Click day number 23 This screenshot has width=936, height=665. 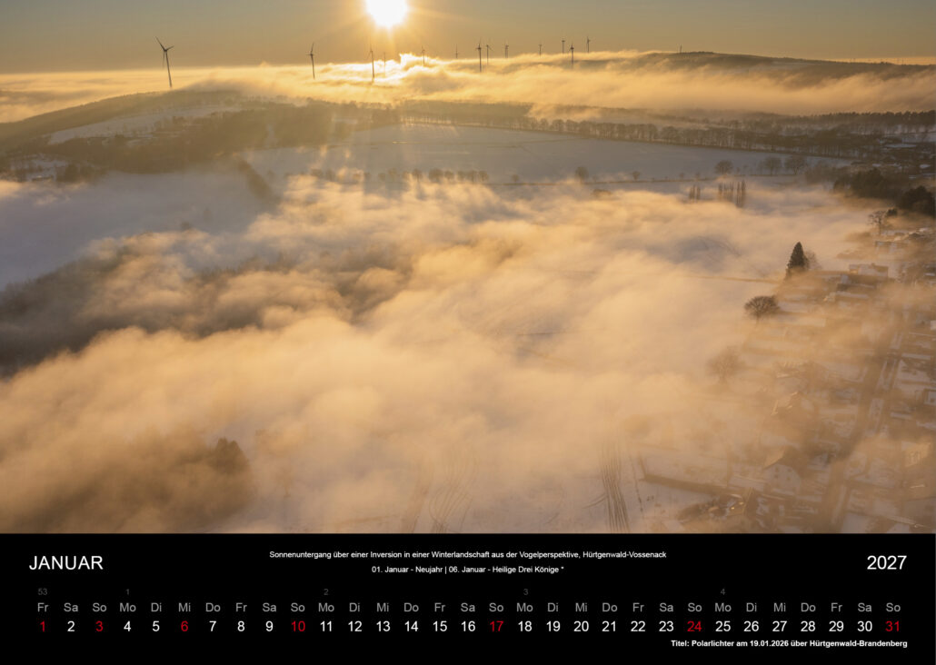(666, 626)
